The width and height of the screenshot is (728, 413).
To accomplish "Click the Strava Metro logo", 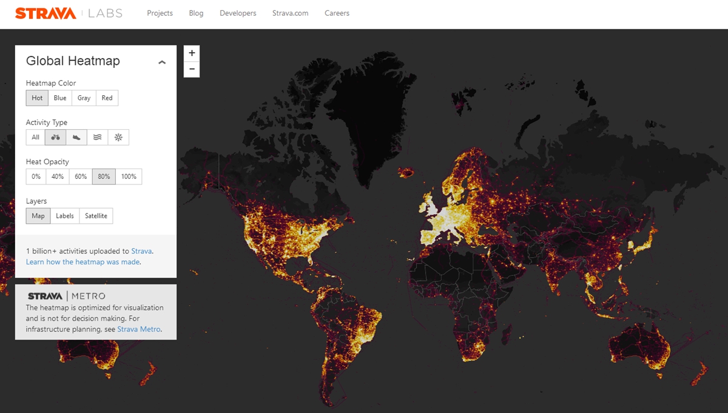I will point(66,296).
